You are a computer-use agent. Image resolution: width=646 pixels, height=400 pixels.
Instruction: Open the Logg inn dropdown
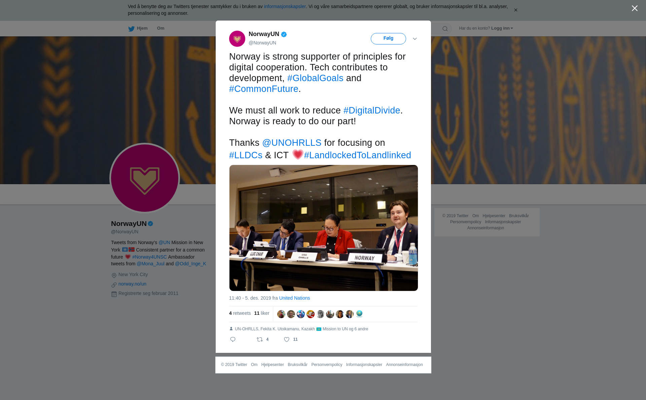[x=502, y=28]
